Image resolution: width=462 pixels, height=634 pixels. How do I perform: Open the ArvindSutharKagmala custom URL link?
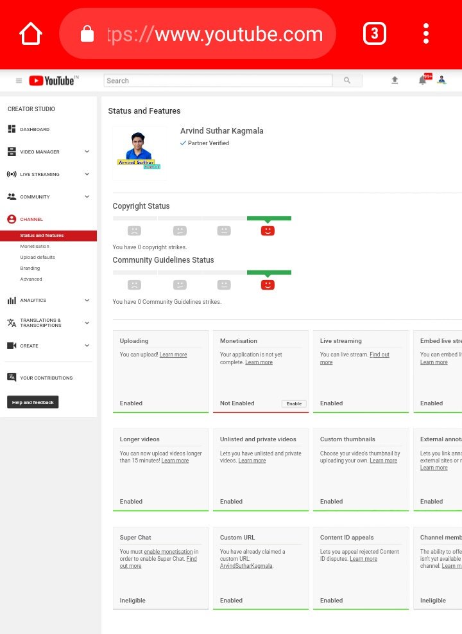246,566
